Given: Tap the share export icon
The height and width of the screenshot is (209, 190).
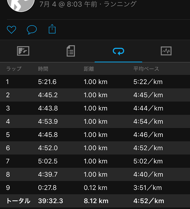Looking at the screenshot, I should (52, 29).
